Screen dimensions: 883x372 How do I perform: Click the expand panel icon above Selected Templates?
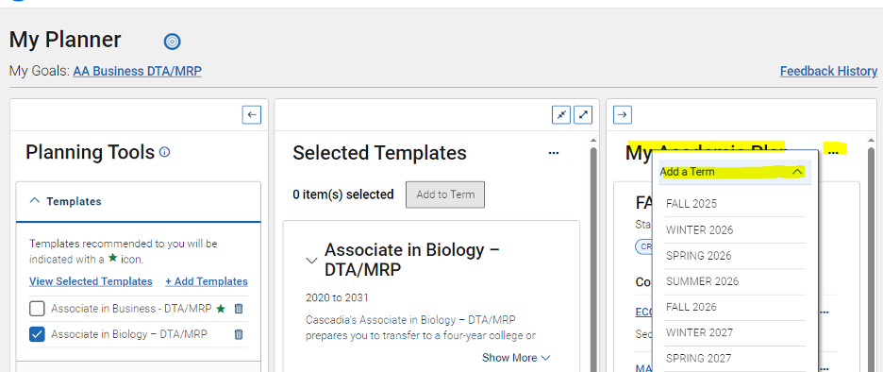583,115
